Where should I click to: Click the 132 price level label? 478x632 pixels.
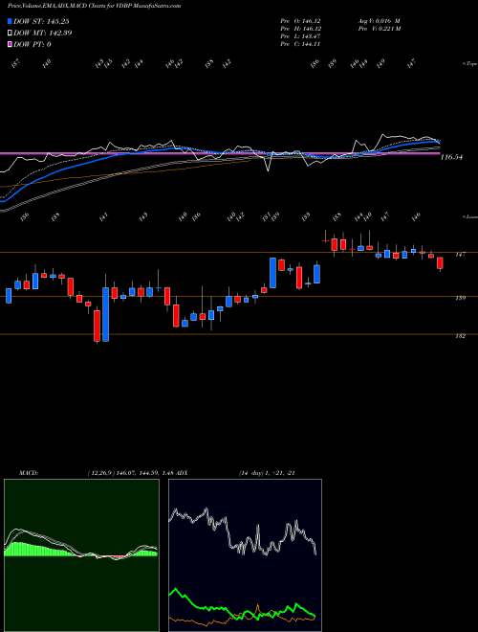[x=461, y=336]
